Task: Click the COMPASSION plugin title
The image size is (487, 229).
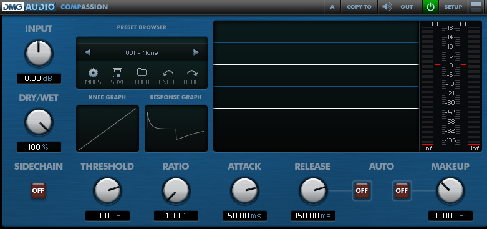Action: point(84,7)
